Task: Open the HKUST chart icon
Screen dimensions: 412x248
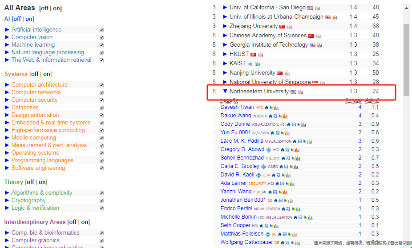Action: (x=260, y=55)
